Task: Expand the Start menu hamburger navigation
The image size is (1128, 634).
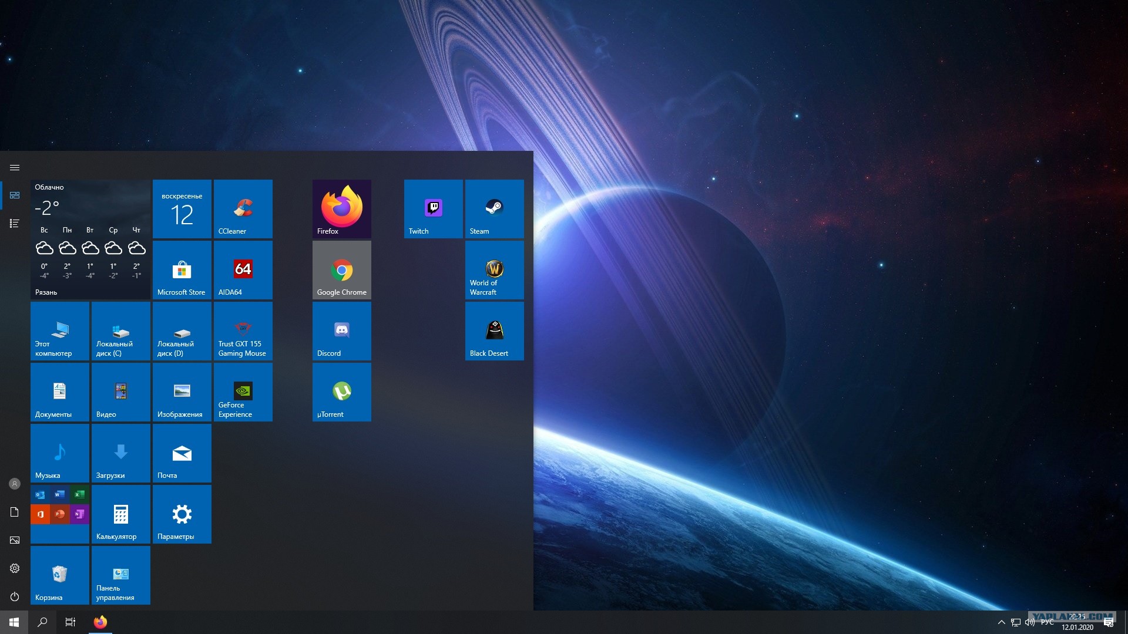Action: pyautogui.click(x=15, y=168)
